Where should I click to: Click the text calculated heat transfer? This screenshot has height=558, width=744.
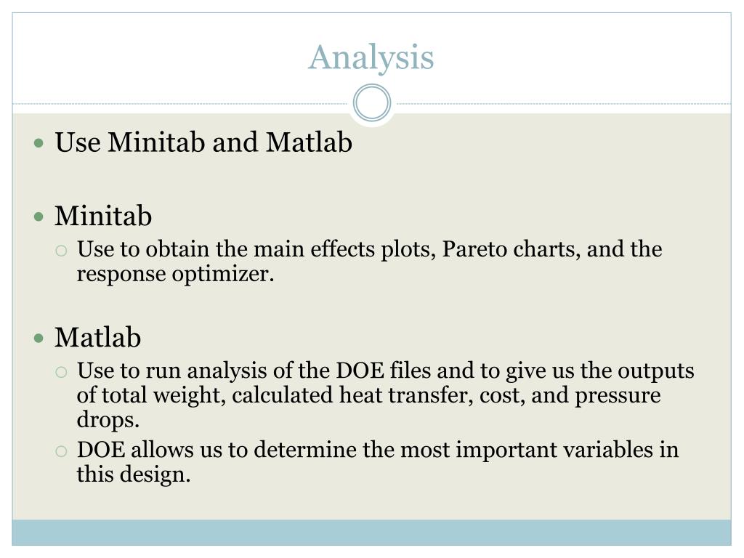tap(352, 395)
